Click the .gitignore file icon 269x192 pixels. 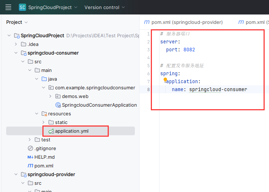click(30, 148)
